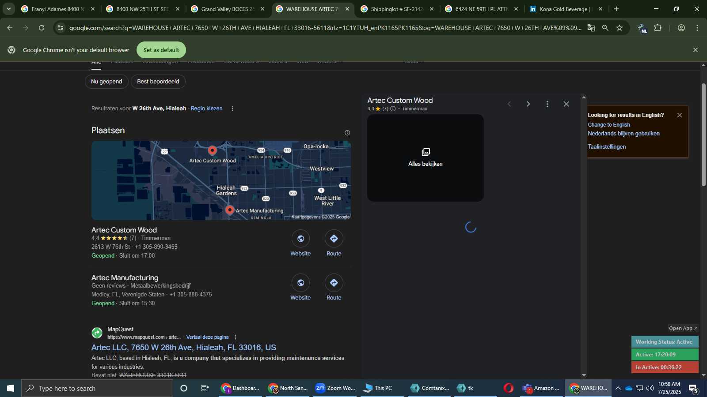
Task: Open more options in Artec side panel
Action: point(547,104)
